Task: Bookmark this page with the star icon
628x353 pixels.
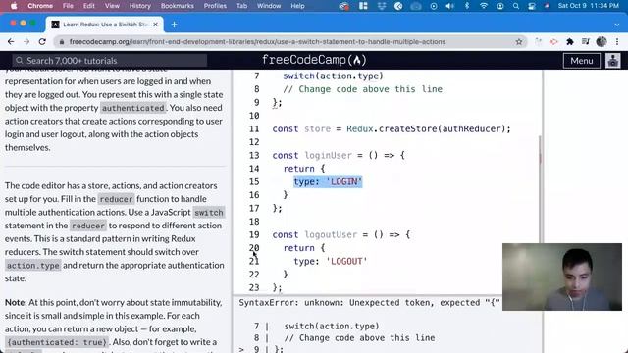Action: pyautogui.click(x=519, y=41)
